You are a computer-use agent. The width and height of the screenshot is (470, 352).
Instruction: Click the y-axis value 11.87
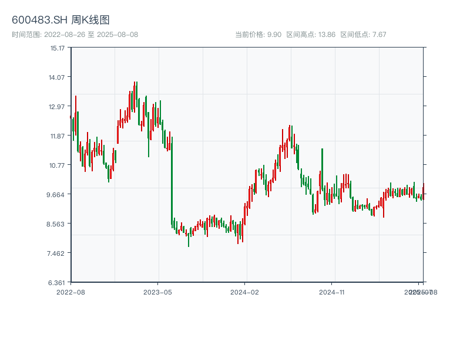point(57,136)
